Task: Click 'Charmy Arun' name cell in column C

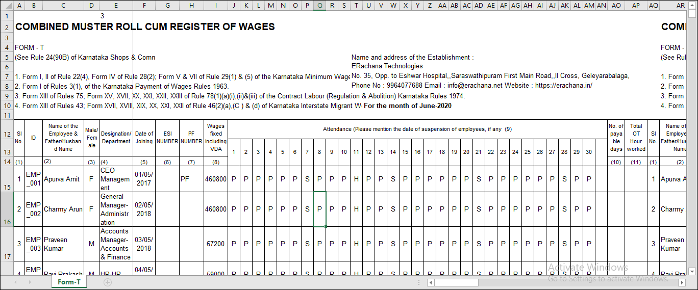Action: [63, 209]
